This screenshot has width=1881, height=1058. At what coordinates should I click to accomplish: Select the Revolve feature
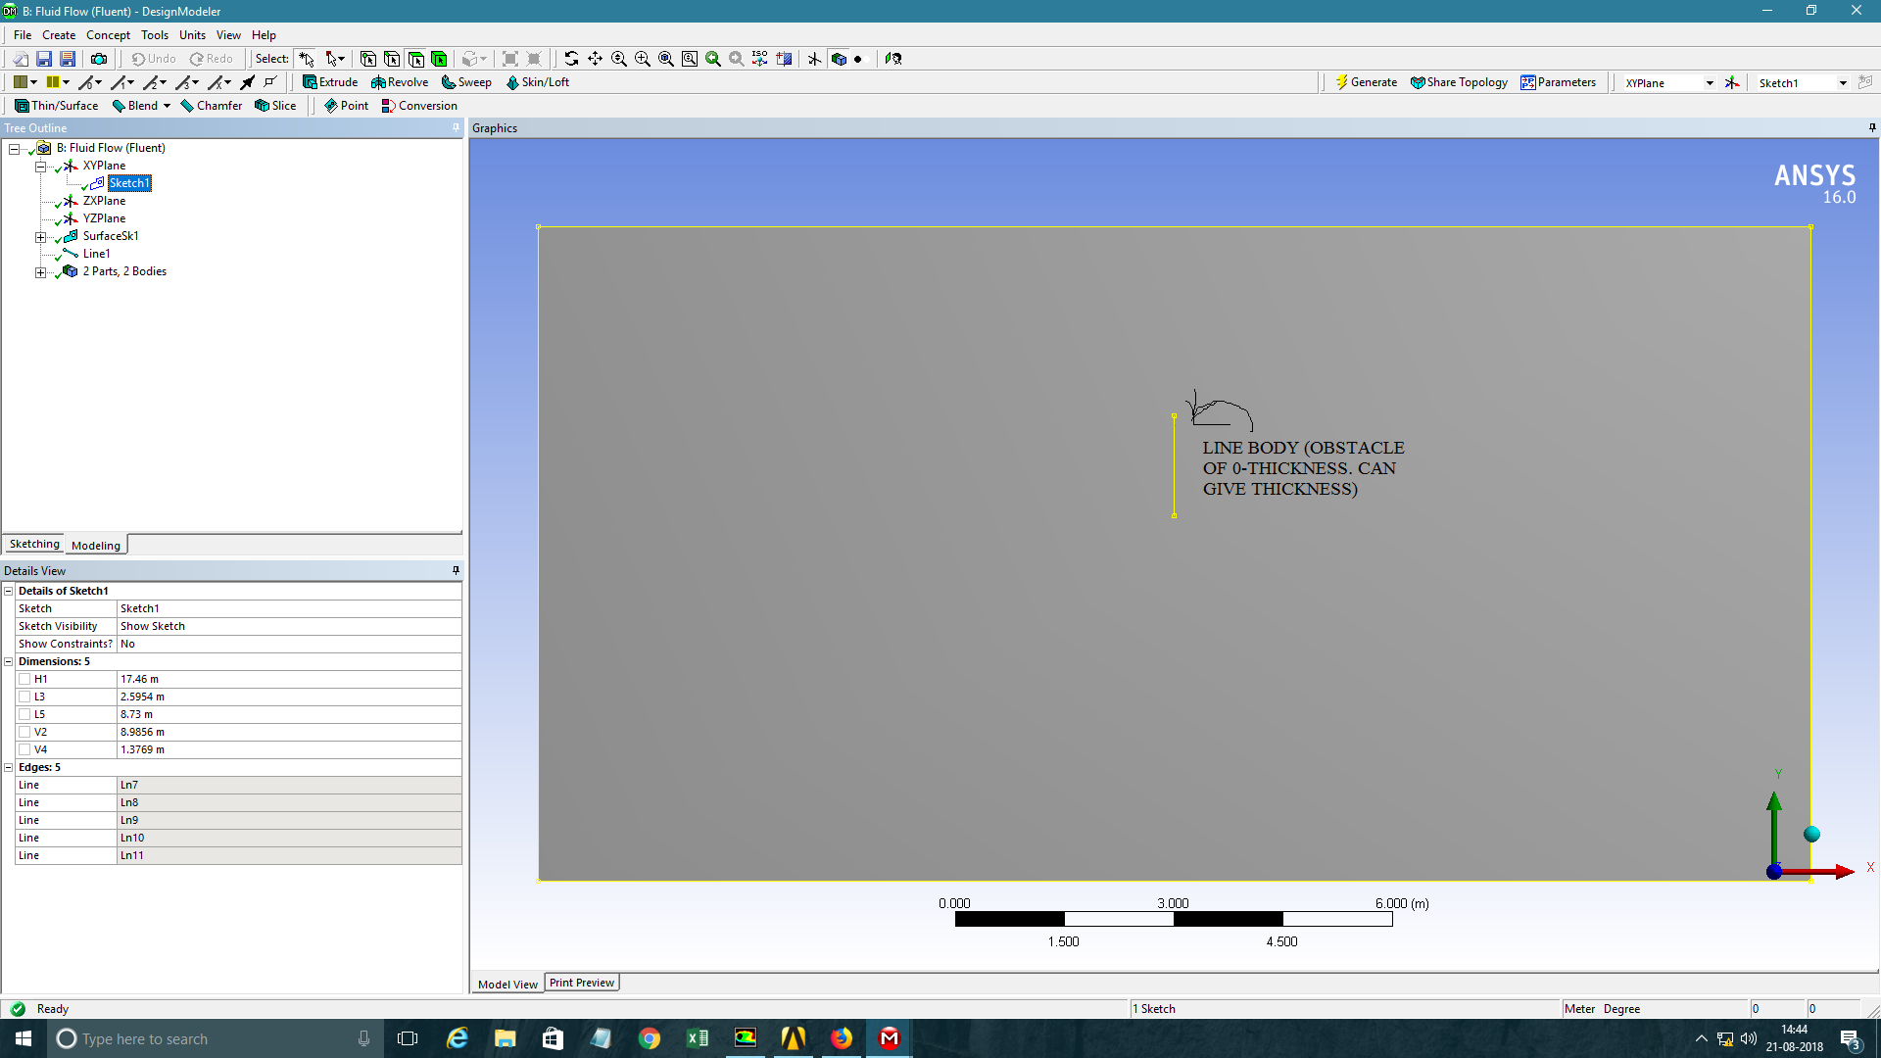pyautogui.click(x=400, y=82)
